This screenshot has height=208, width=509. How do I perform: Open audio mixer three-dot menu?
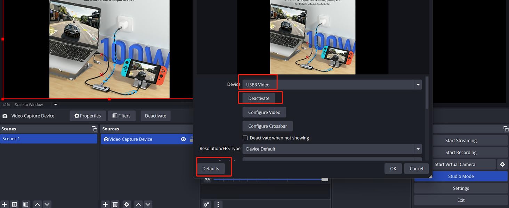pos(218,204)
